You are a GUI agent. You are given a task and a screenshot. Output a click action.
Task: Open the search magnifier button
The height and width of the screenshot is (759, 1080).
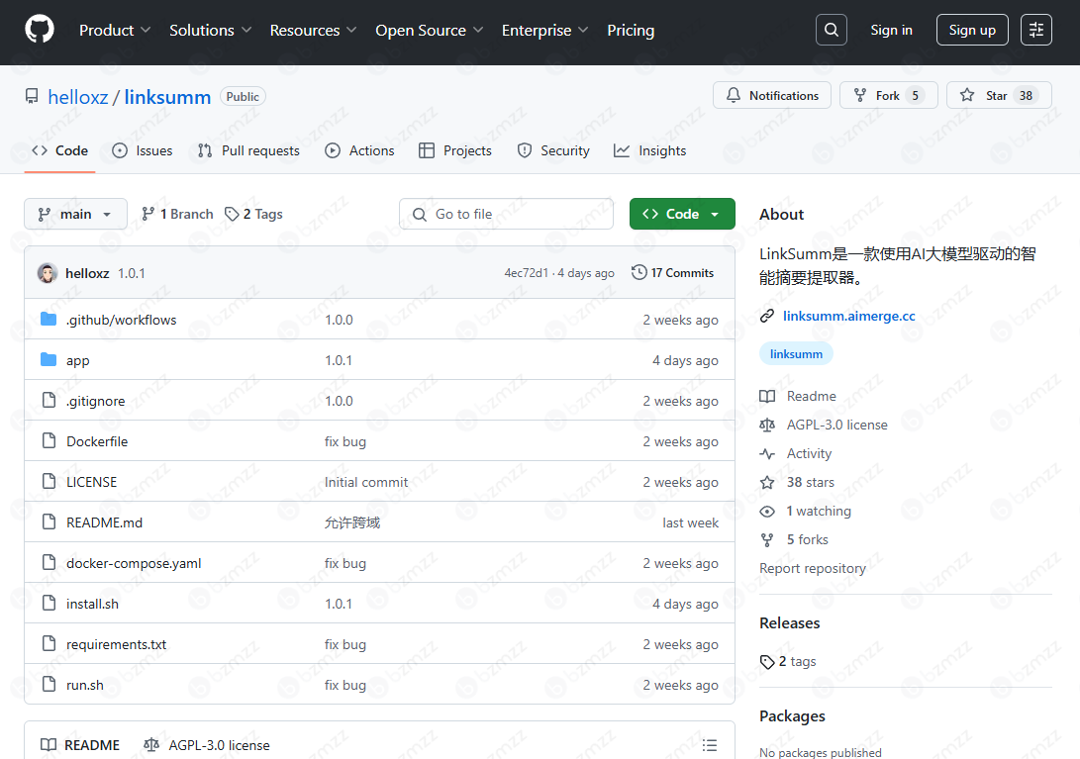coord(832,30)
